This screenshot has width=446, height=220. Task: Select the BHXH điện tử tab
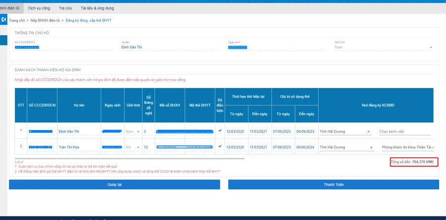[10, 8]
